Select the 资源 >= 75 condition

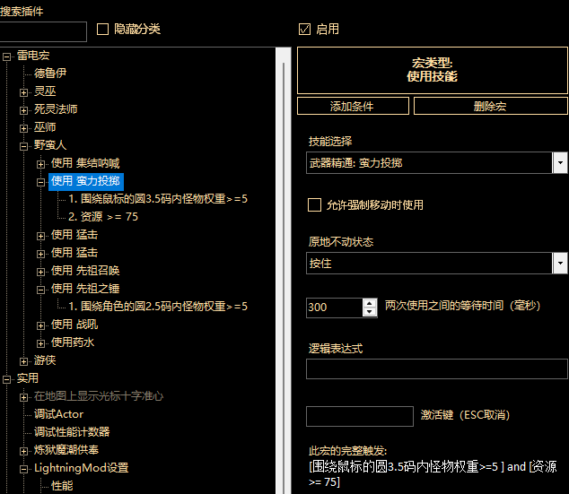102,217
